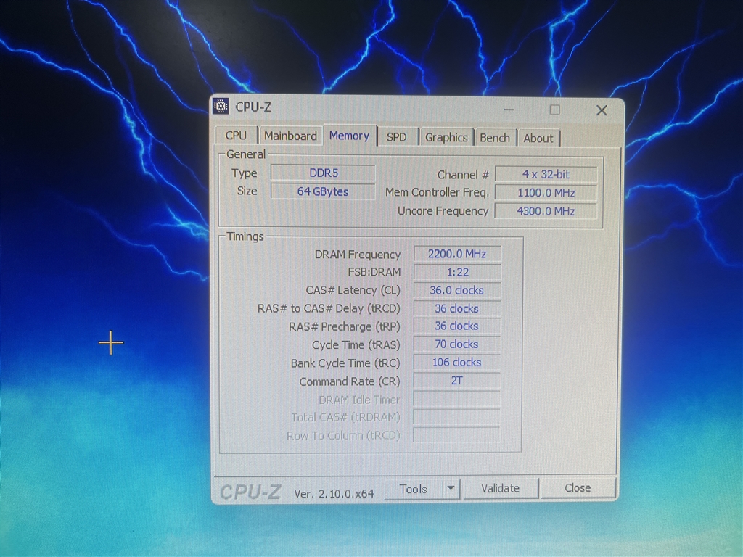
Task: Click the CPU-Z window title text
Action: [x=253, y=107]
